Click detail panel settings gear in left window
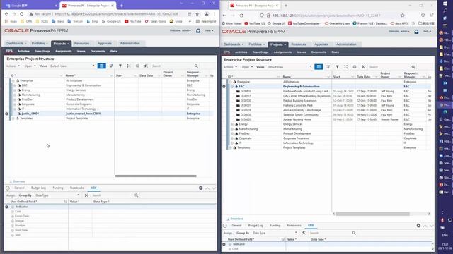 pyautogui.click(x=201, y=188)
